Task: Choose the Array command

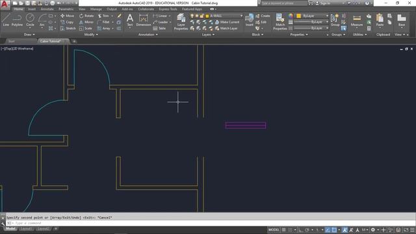Action: [x=104, y=29]
